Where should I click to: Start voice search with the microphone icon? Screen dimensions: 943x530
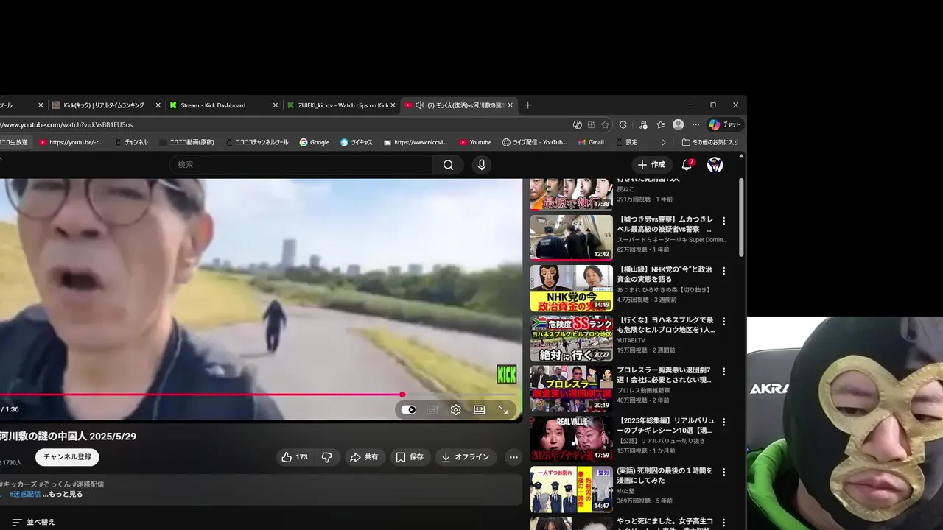[x=482, y=165]
